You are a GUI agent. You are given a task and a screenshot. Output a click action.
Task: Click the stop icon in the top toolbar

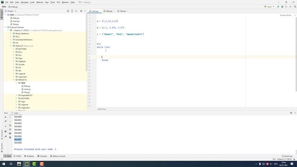(290, 6)
